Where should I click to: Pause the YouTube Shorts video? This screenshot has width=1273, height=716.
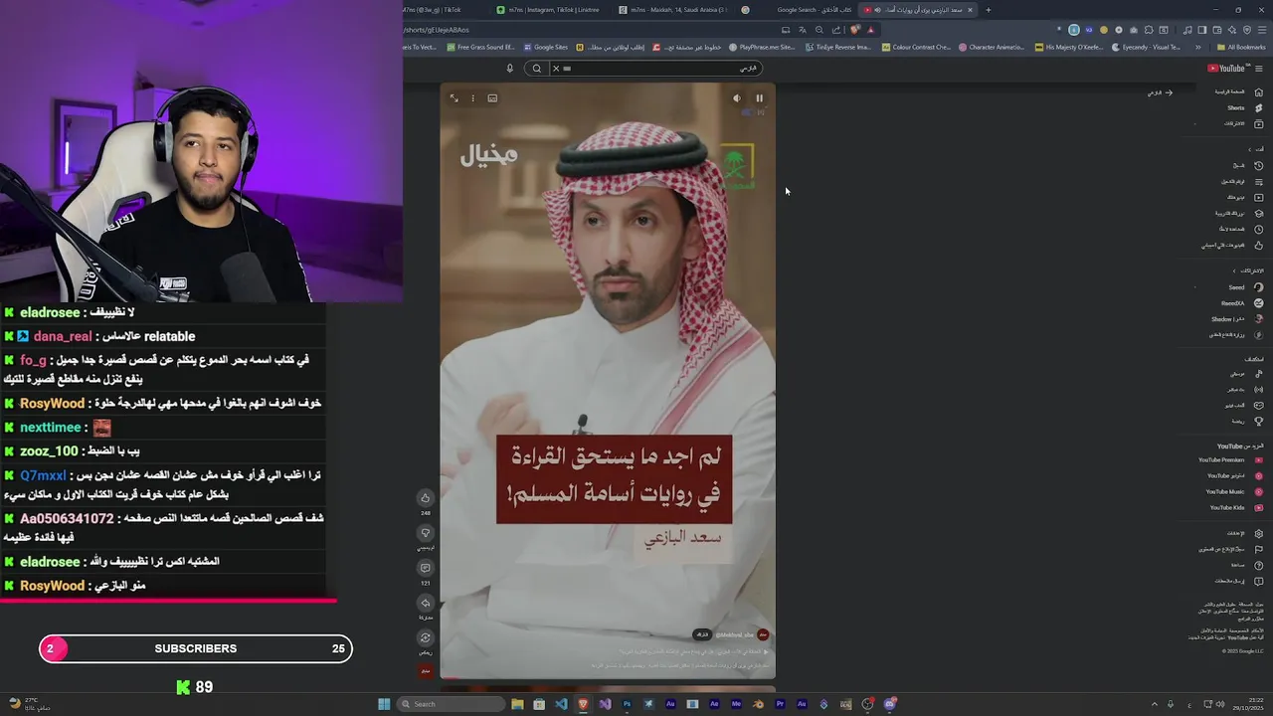pos(759,98)
